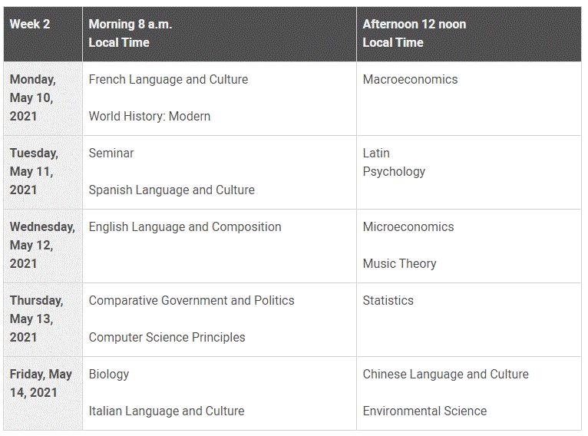This screenshot has width=588, height=436.
Task: Click Comparative Government and Politics
Action: coord(191,300)
